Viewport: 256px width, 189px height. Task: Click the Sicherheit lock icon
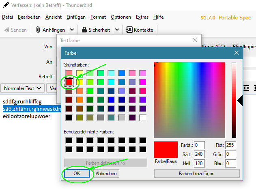[x=84, y=30]
